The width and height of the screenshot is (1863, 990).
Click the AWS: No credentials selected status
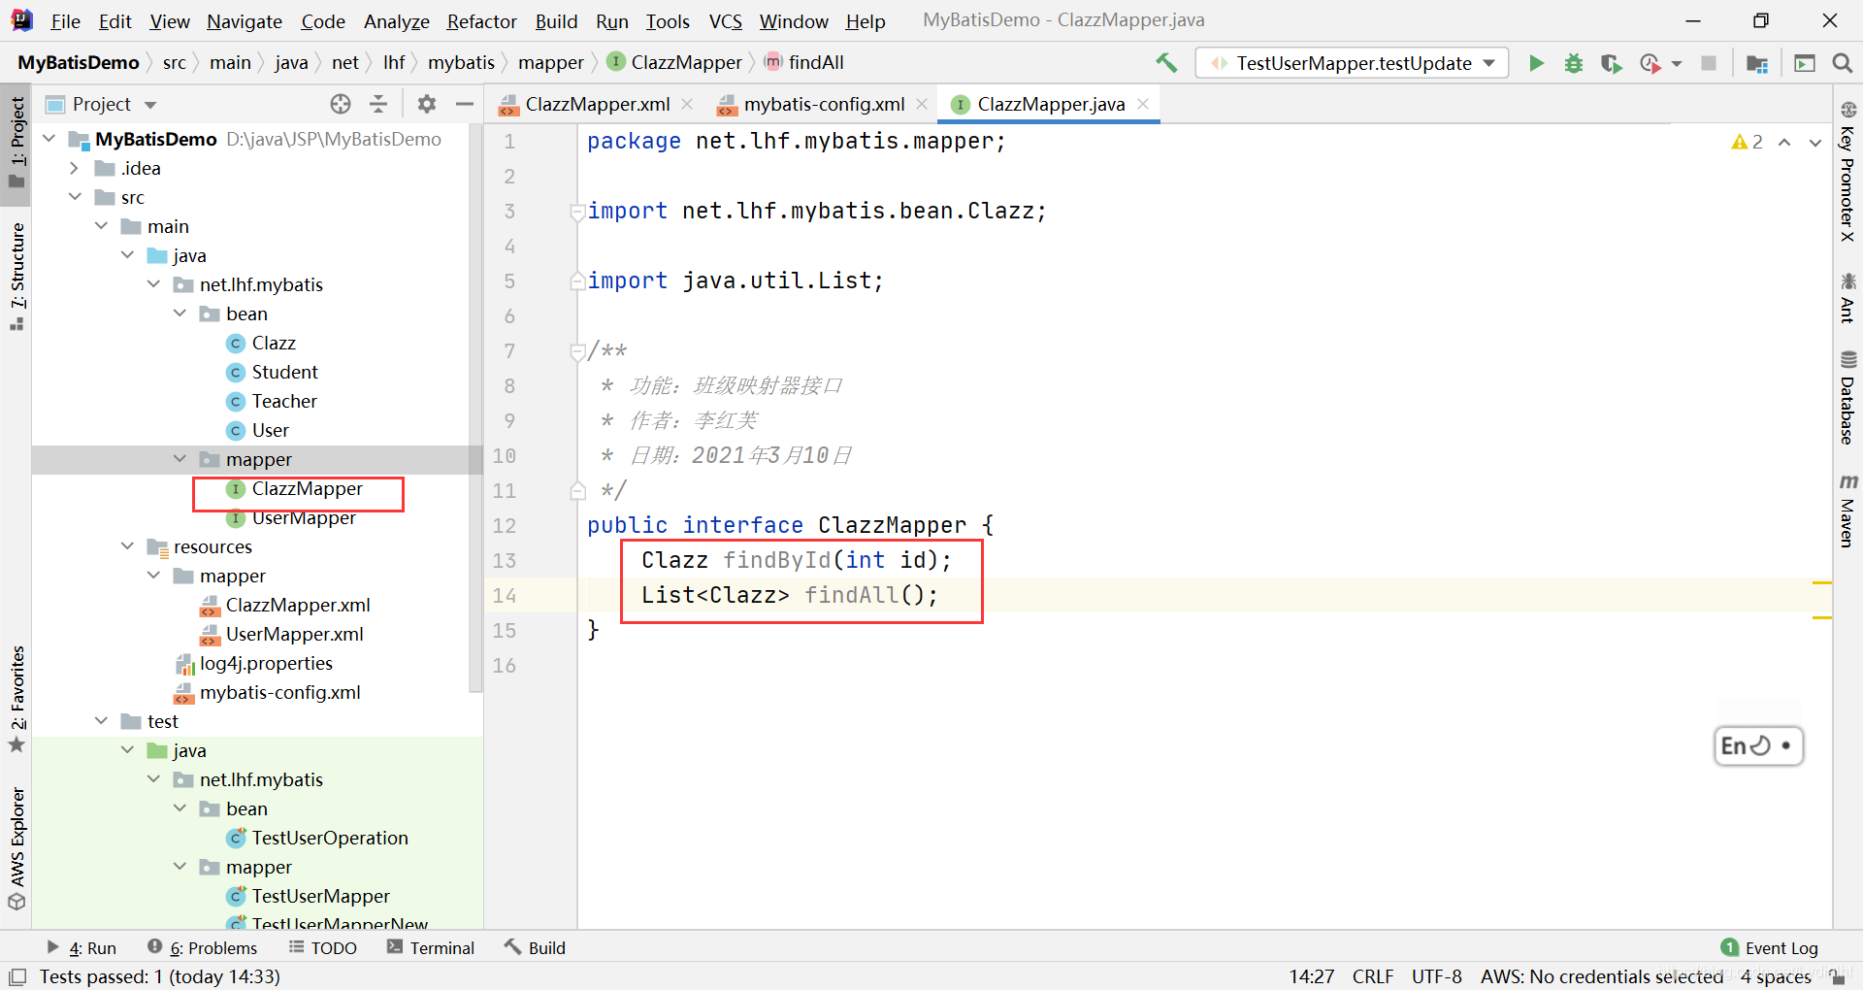(x=1601, y=976)
